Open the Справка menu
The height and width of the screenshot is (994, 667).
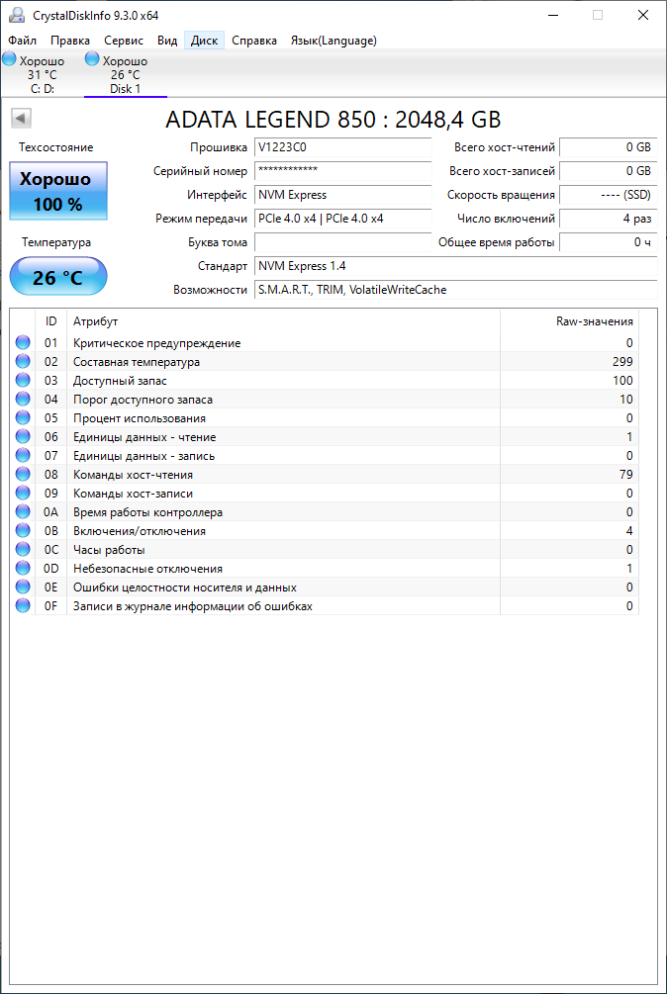click(x=254, y=41)
